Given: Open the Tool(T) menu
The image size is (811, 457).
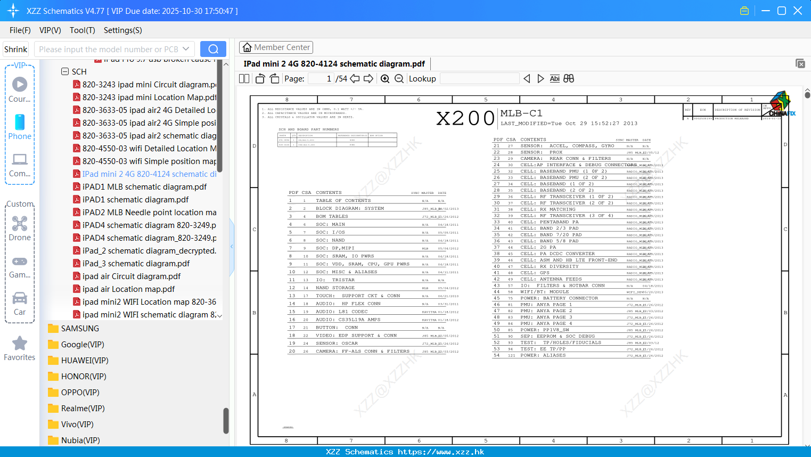Looking at the screenshot, I should coord(83,30).
